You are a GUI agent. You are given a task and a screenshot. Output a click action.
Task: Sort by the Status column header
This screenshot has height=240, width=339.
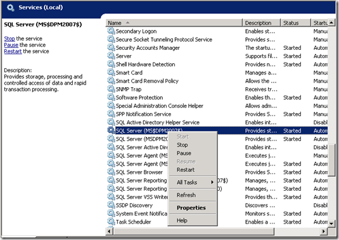coord(295,23)
